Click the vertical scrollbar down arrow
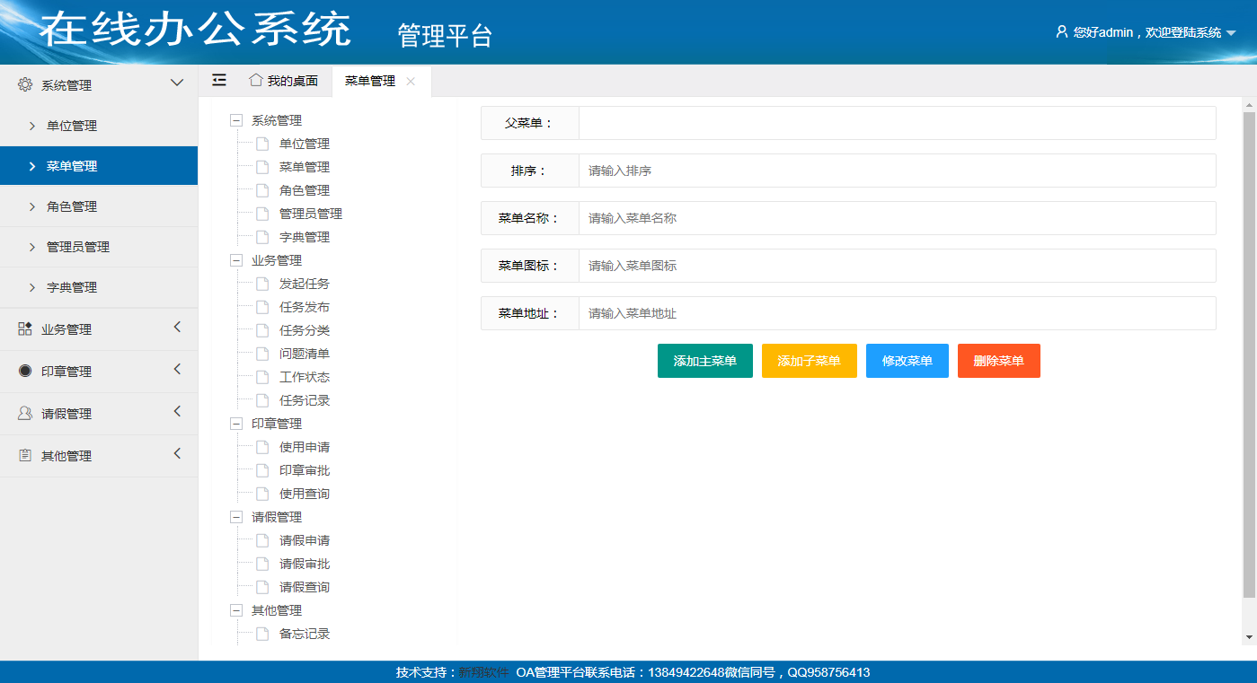 point(1249,637)
